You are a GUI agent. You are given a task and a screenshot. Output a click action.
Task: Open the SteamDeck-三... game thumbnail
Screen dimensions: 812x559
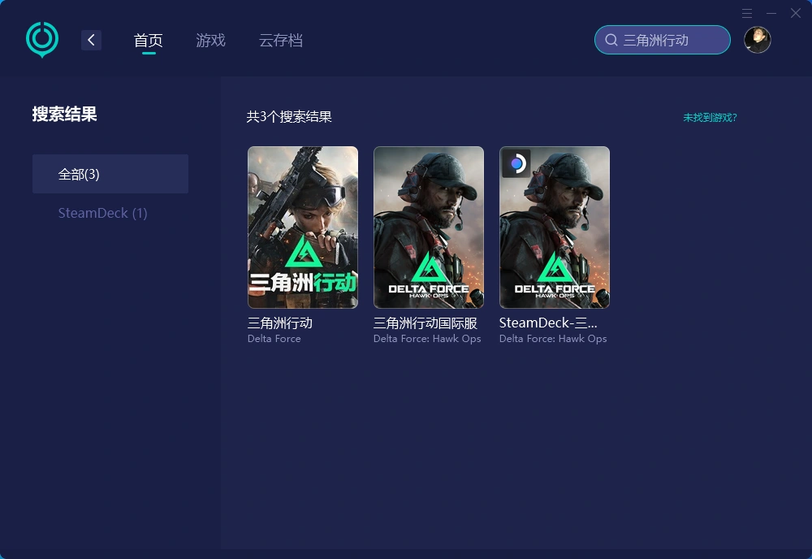pos(554,227)
